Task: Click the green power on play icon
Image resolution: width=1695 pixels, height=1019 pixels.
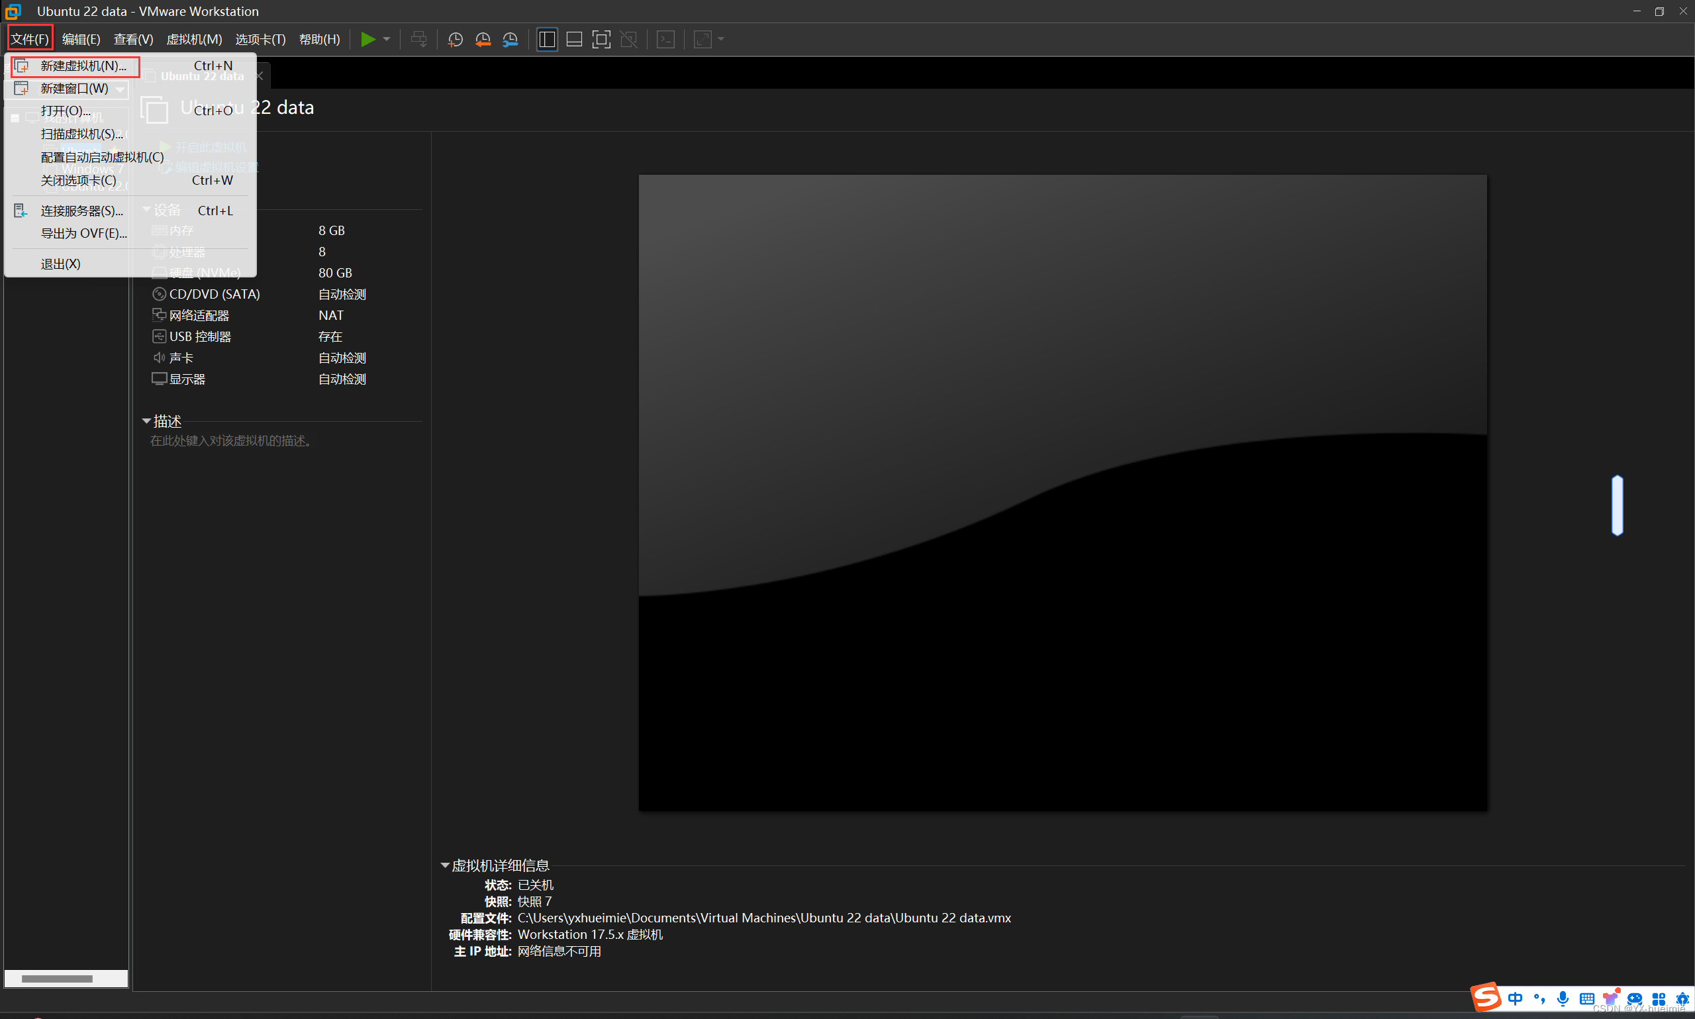Action: click(x=368, y=39)
